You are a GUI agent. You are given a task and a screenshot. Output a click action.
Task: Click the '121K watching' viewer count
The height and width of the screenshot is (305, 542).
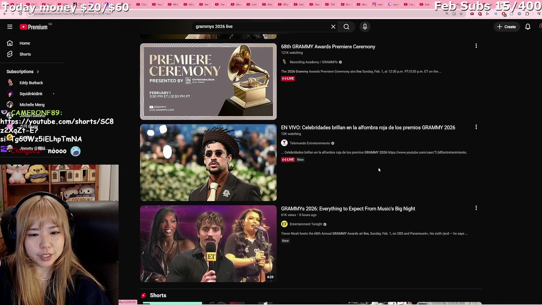(292, 53)
